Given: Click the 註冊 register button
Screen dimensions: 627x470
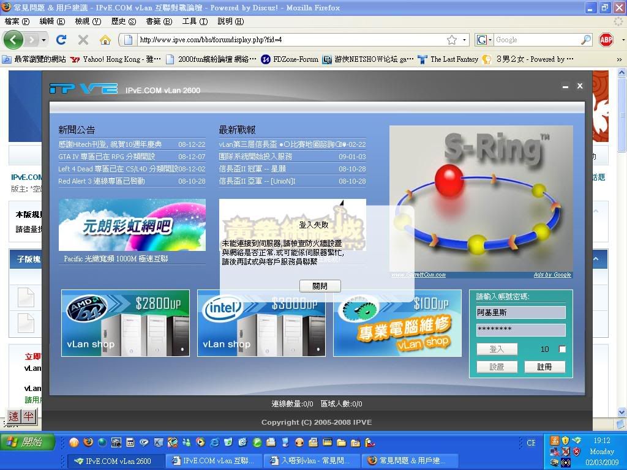Looking at the screenshot, I should pyautogui.click(x=544, y=367).
